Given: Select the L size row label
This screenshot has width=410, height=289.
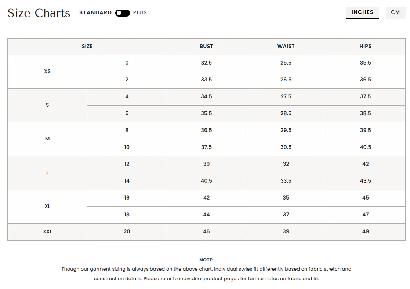Looking at the screenshot, I should coord(47,172).
